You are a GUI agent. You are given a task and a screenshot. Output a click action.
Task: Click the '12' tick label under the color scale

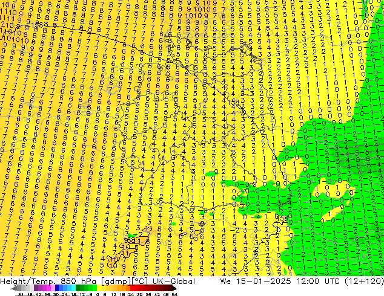click(x=114, y=294)
